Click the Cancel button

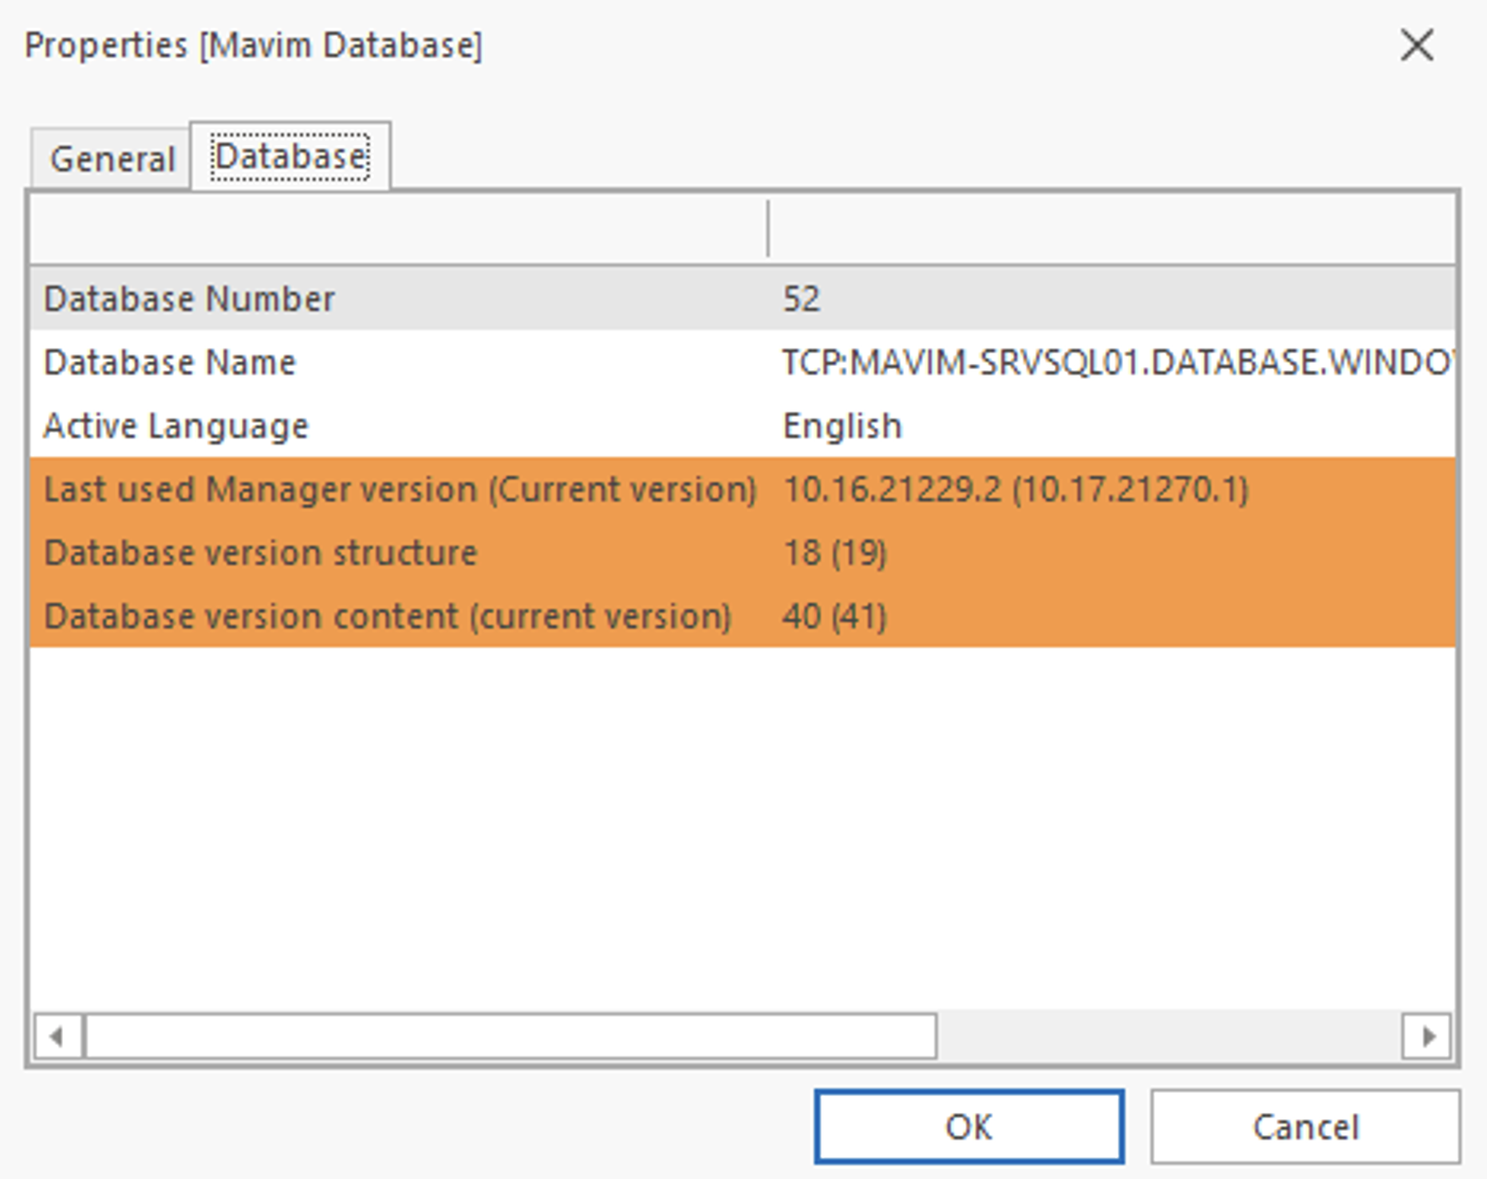tap(1305, 1126)
